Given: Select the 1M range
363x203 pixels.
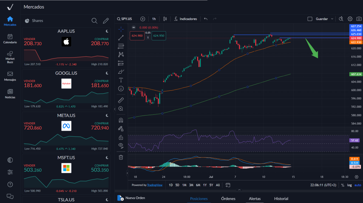Looking at the screenshot, I should 184,185.
